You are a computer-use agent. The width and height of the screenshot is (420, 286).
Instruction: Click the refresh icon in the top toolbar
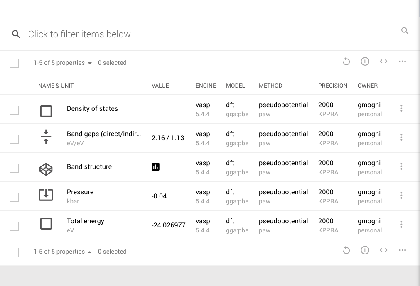pyautogui.click(x=346, y=61)
